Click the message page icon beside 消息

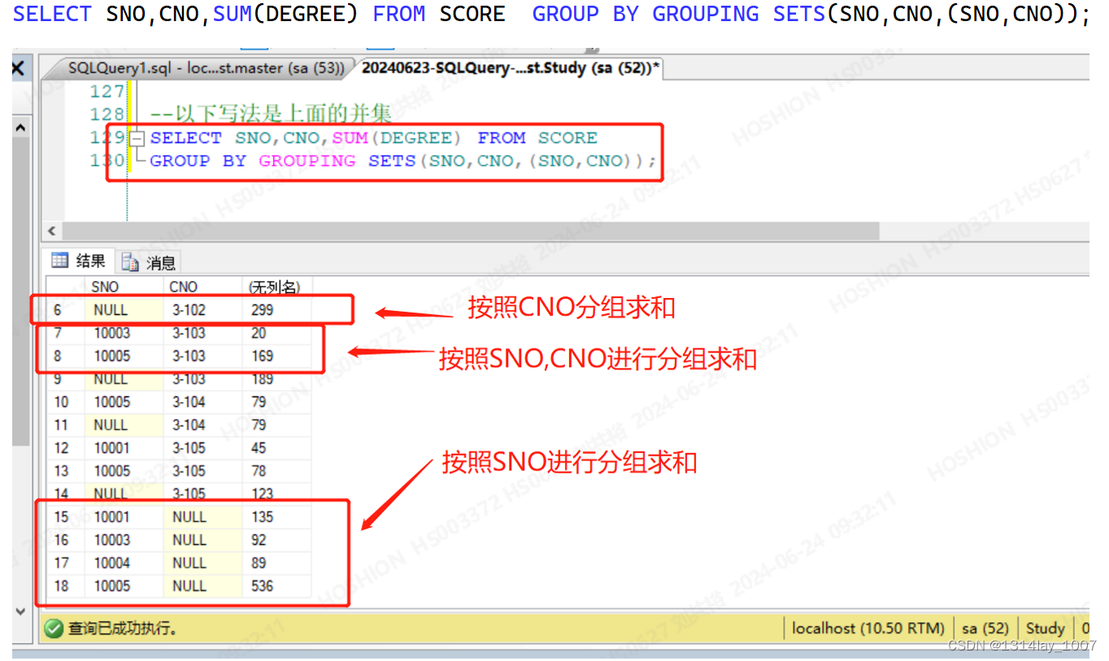pos(130,261)
